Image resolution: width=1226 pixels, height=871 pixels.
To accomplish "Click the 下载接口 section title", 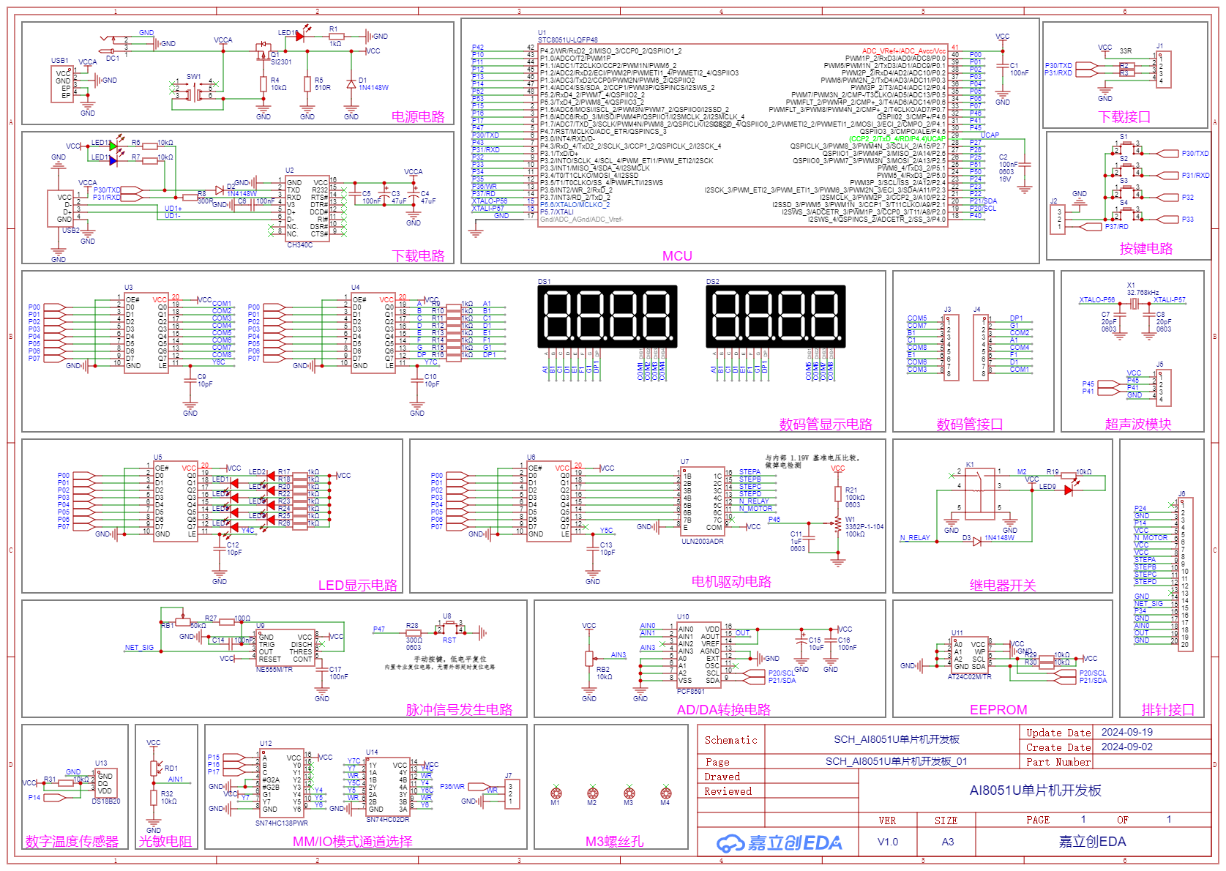I will click(1124, 116).
